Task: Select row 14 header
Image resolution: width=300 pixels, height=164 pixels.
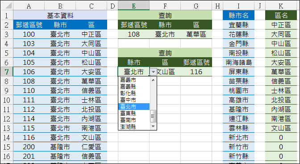Action: (x=7, y=138)
